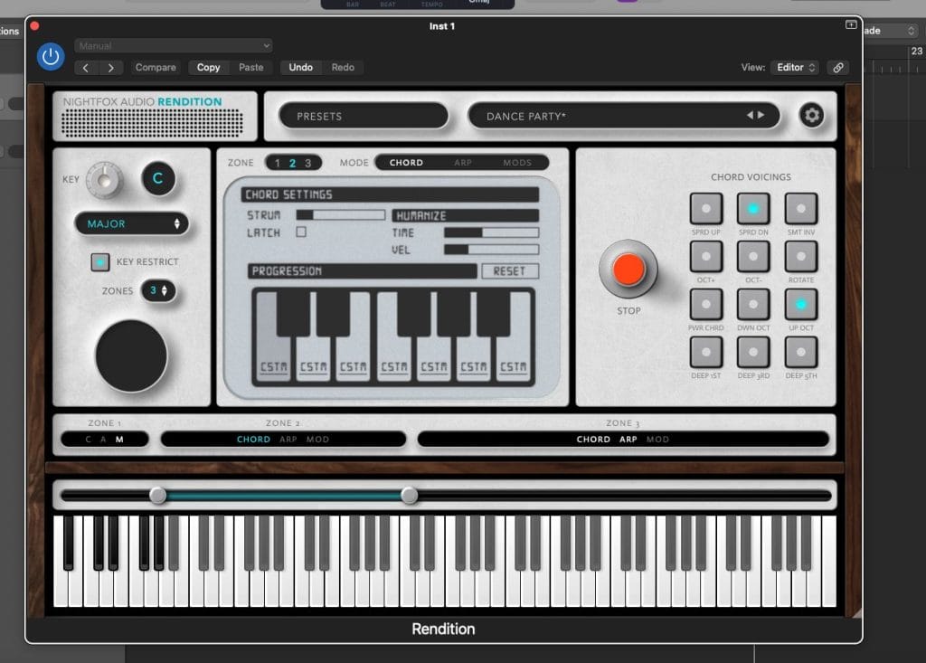Open the MAJOR scale dropdown

point(131,224)
